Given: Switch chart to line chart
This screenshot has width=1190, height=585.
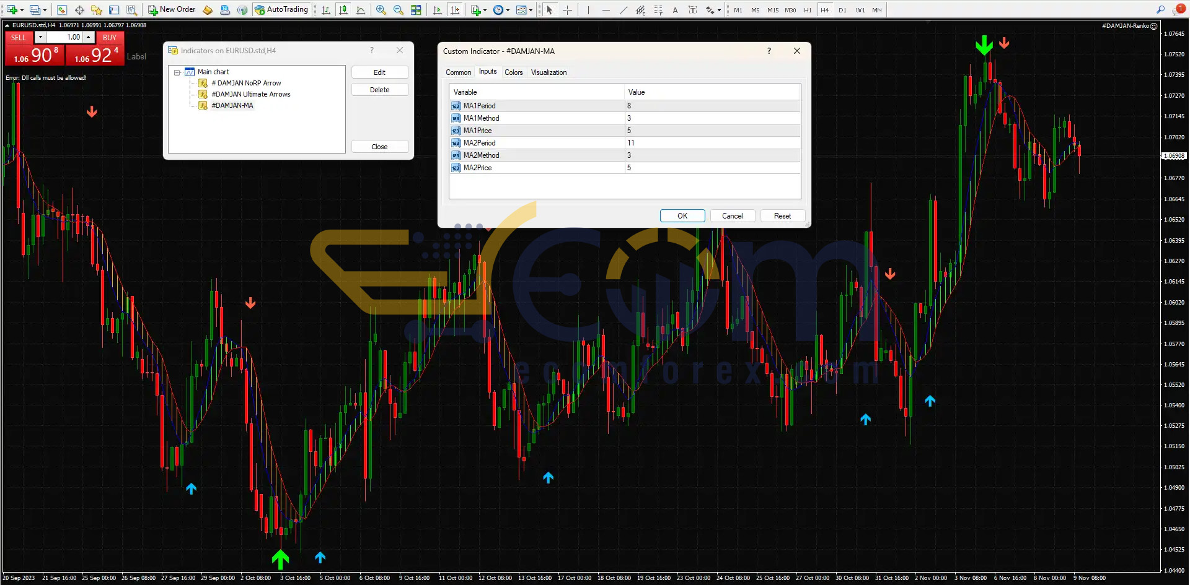Looking at the screenshot, I should click(x=361, y=10).
